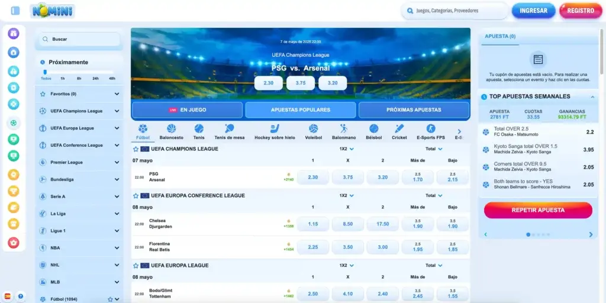606x303 pixels.
Task: Focus the Buscar search field
Action: (x=79, y=39)
